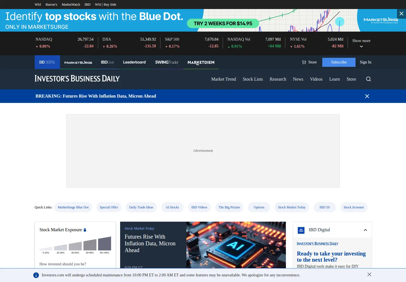Click the Options quick link
This screenshot has height=282, width=406.
[x=259, y=207]
